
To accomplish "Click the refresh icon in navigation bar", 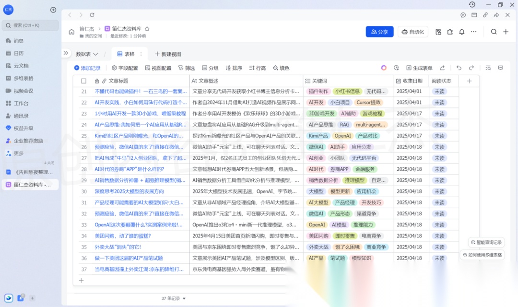I will pyautogui.click(x=92, y=15).
